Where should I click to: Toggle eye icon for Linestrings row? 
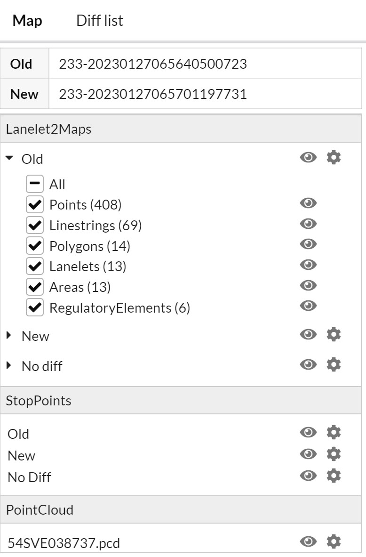pos(308,224)
